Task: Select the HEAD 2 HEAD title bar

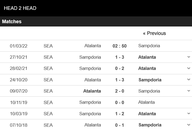Action: coord(96,8)
